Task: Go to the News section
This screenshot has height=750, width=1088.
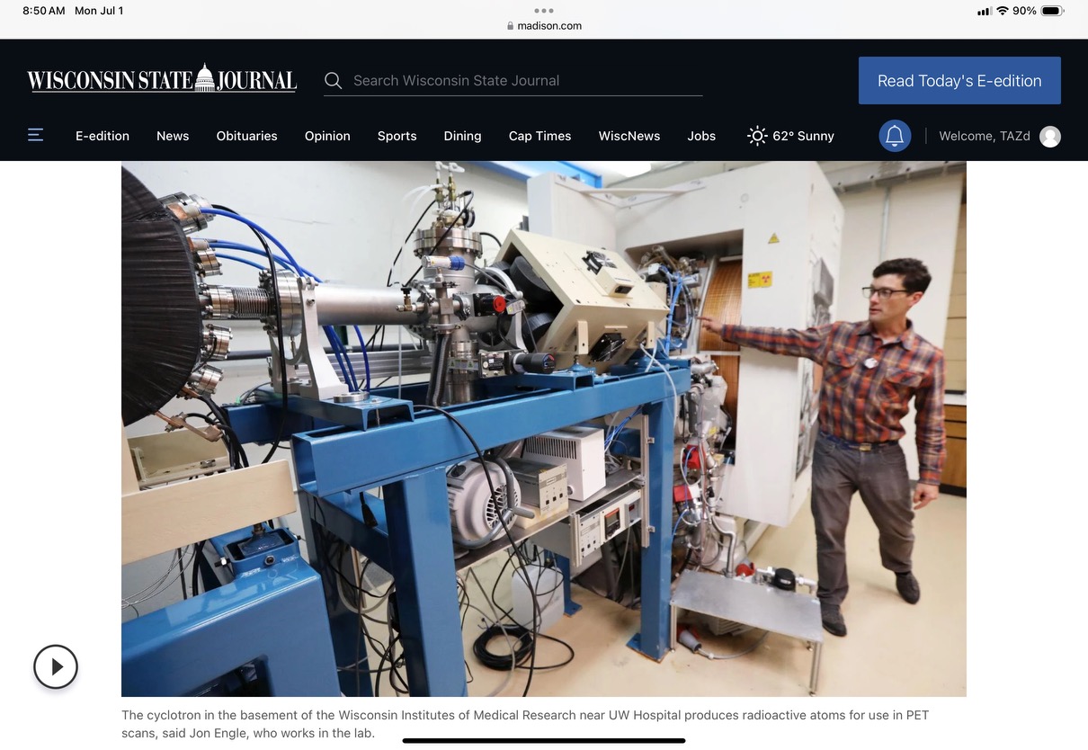Action: [173, 136]
